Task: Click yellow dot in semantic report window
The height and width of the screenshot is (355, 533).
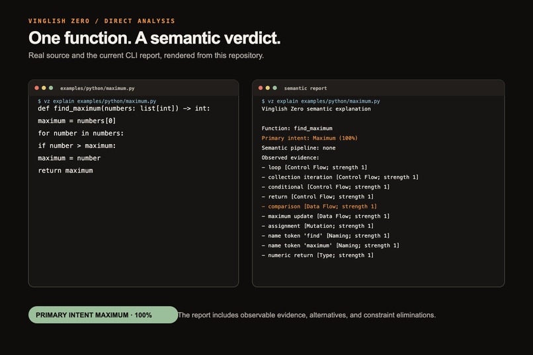Action: click(268, 88)
